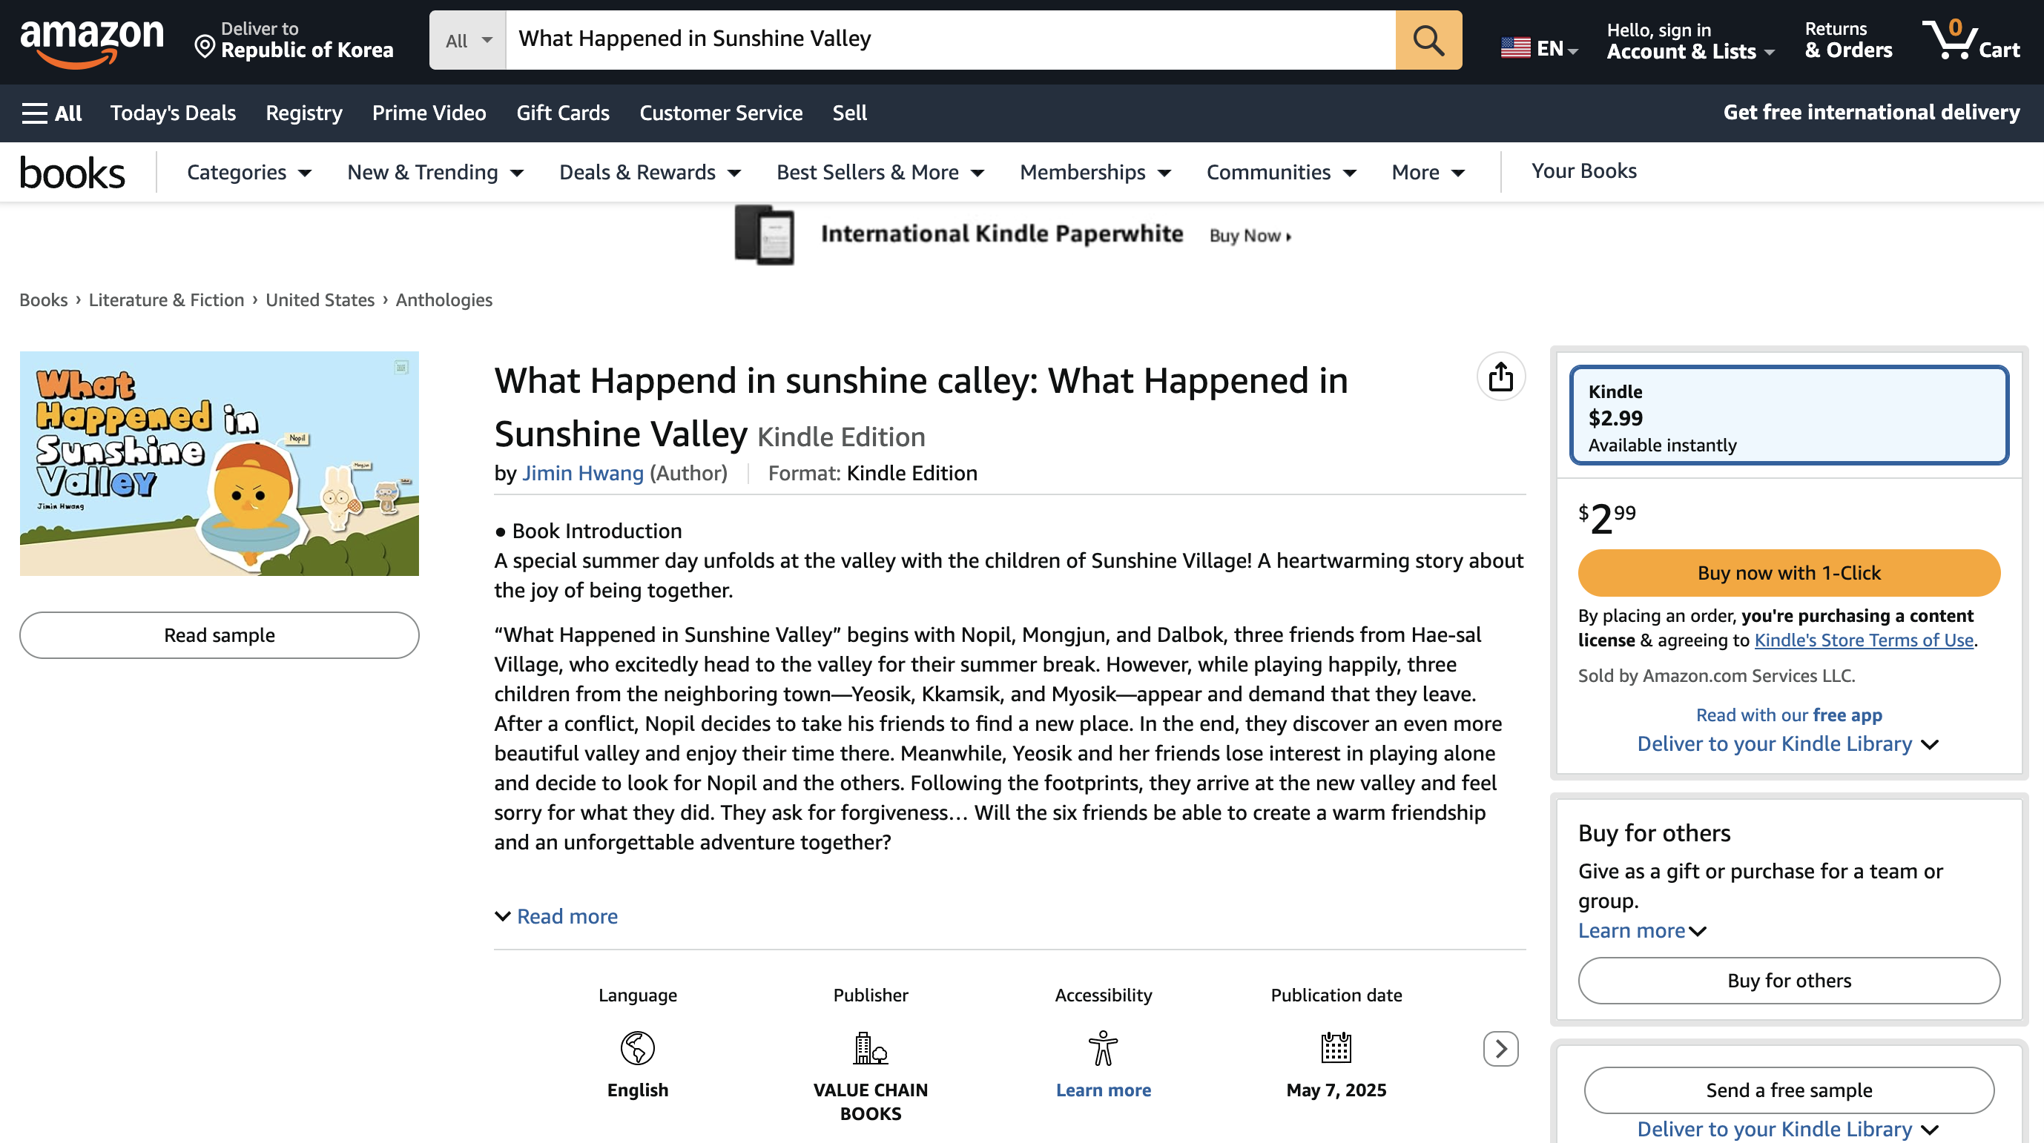Expand Read more in book description
The width and height of the screenshot is (2044, 1143).
[556, 916]
